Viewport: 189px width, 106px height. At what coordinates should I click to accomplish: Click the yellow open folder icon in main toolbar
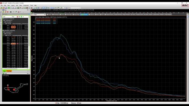(x=1, y=8)
